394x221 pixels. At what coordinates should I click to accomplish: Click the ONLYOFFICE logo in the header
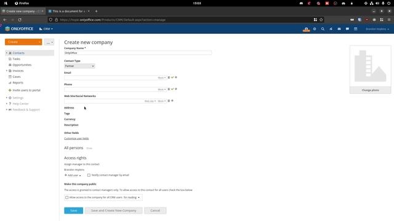click(x=19, y=29)
